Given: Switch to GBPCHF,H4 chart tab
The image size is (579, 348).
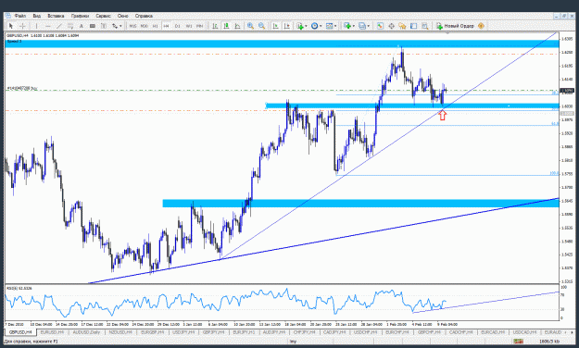Looking at the screenshot, I should tap(429, 332).
